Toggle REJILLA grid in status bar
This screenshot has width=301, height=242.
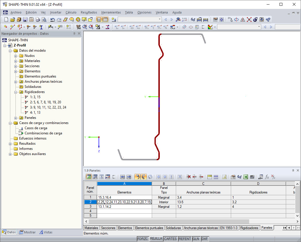pyautogui.click(x=156, y=239)
